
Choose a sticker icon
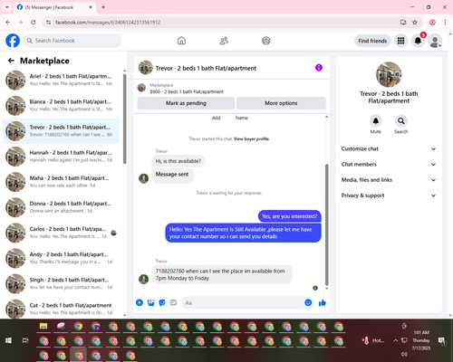coord(162,302)
